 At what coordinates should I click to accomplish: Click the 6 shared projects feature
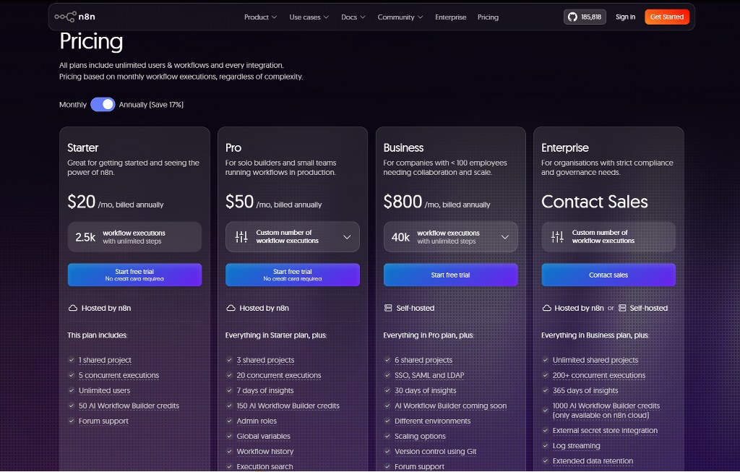coord(423,360)
